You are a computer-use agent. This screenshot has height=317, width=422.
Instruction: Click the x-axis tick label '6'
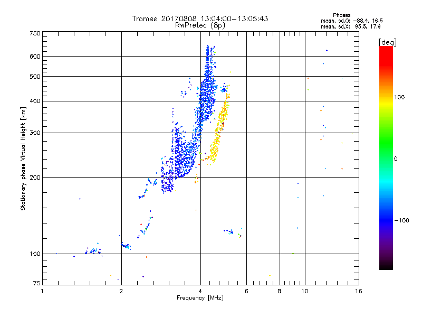point(246,291)
